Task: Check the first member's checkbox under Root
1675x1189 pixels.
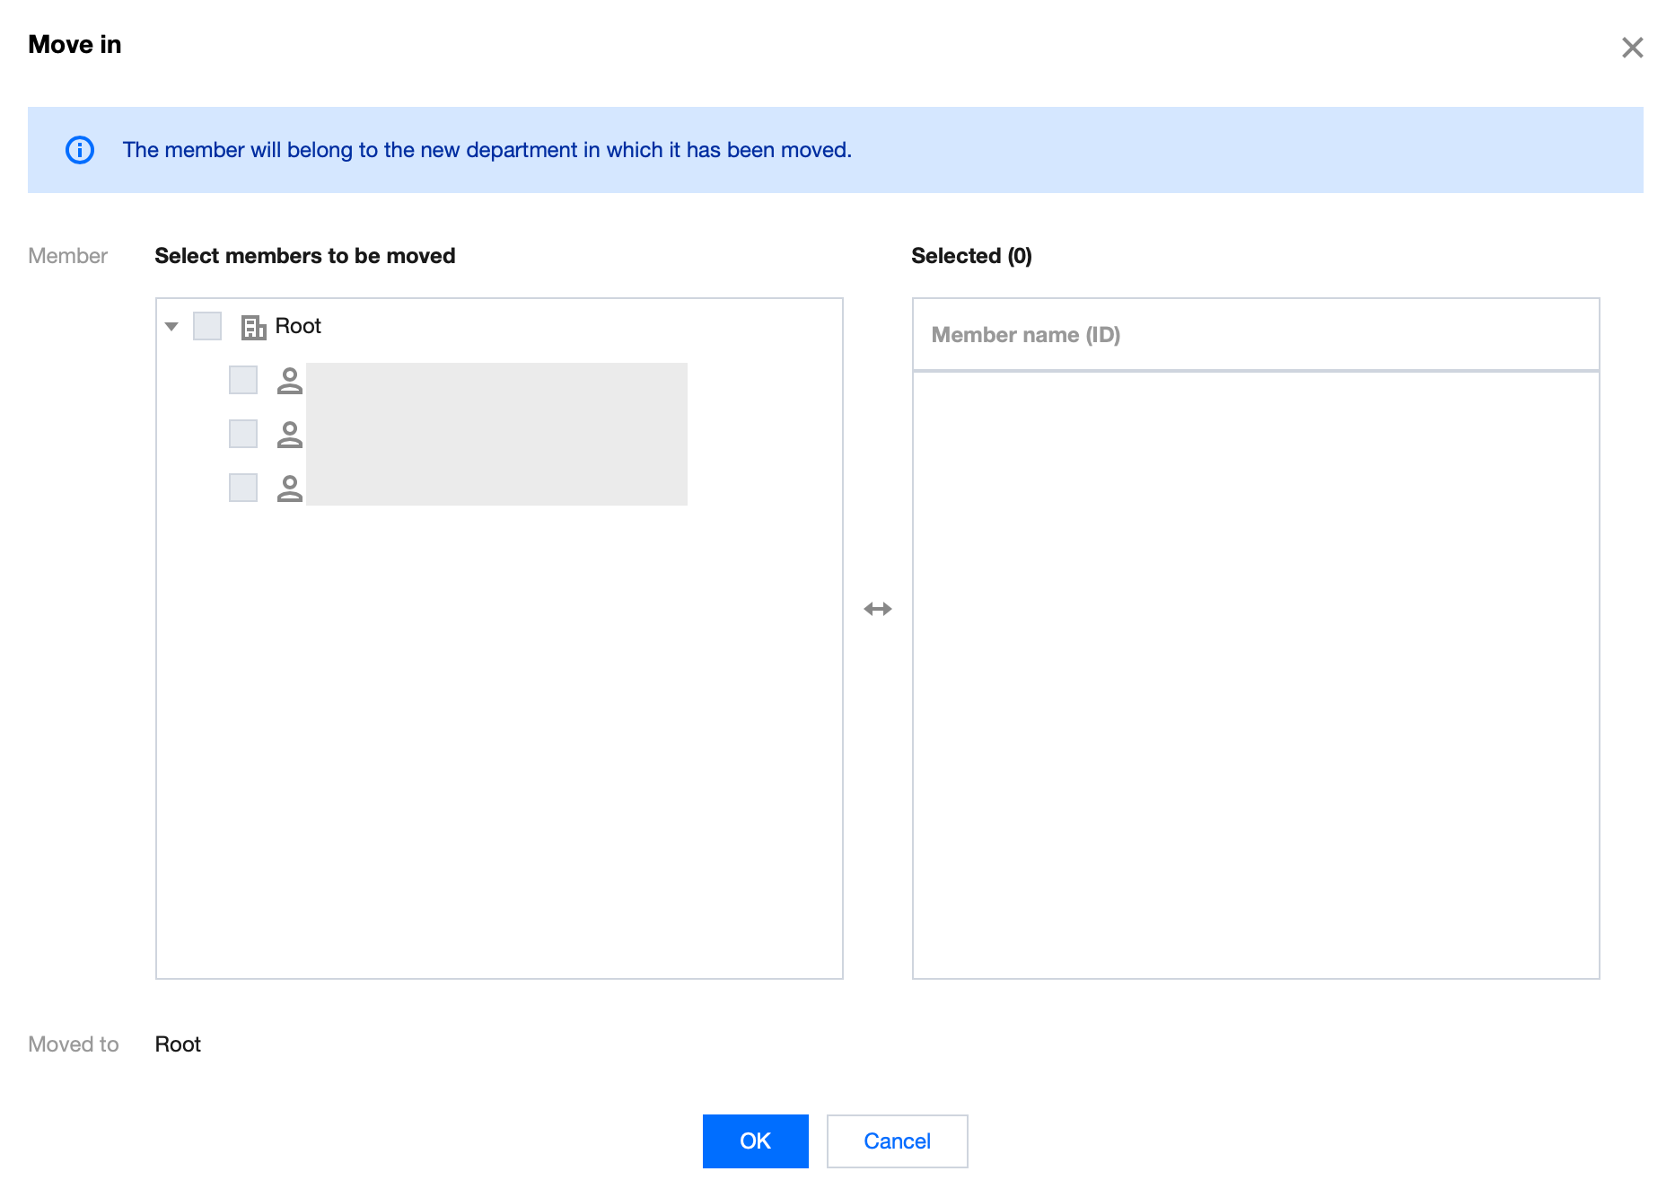Action: pyautogui.click(x=243, y=380)
